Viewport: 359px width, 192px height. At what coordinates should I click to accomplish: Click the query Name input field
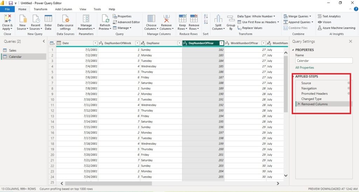point(324,61)
